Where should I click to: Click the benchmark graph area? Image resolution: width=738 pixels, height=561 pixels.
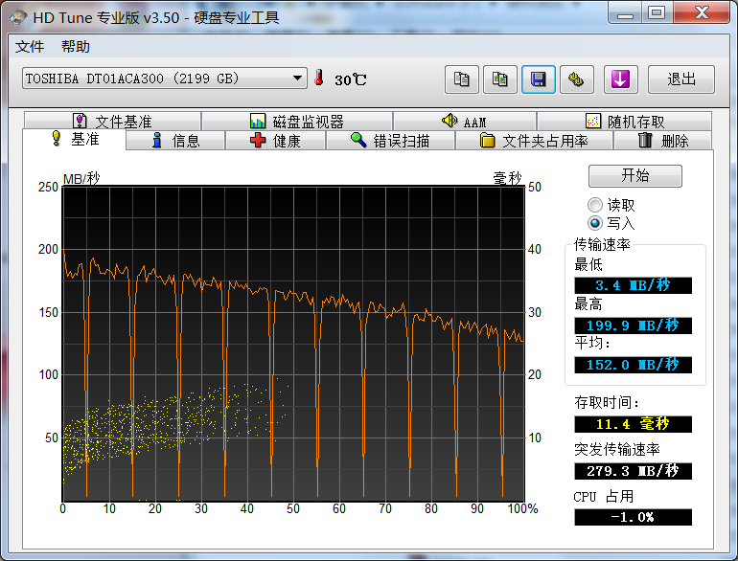(x=293, y=344)
